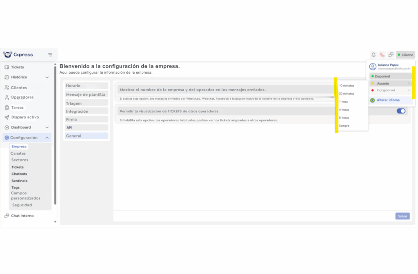Expand the Indisponível status submenu
418x274 pixels.
tap(409, 90)
